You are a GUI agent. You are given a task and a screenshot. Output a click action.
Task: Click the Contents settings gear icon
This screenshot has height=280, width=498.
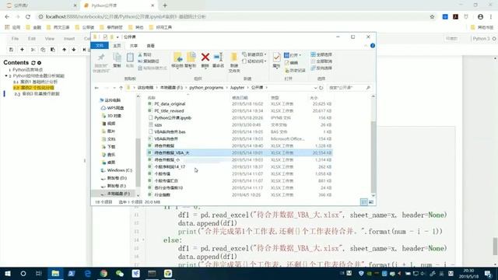pos(39,63)
